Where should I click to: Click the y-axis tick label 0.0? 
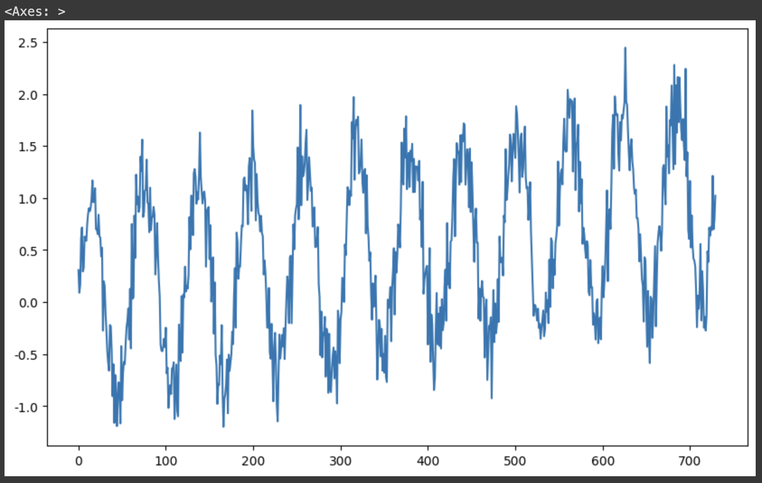28,303
